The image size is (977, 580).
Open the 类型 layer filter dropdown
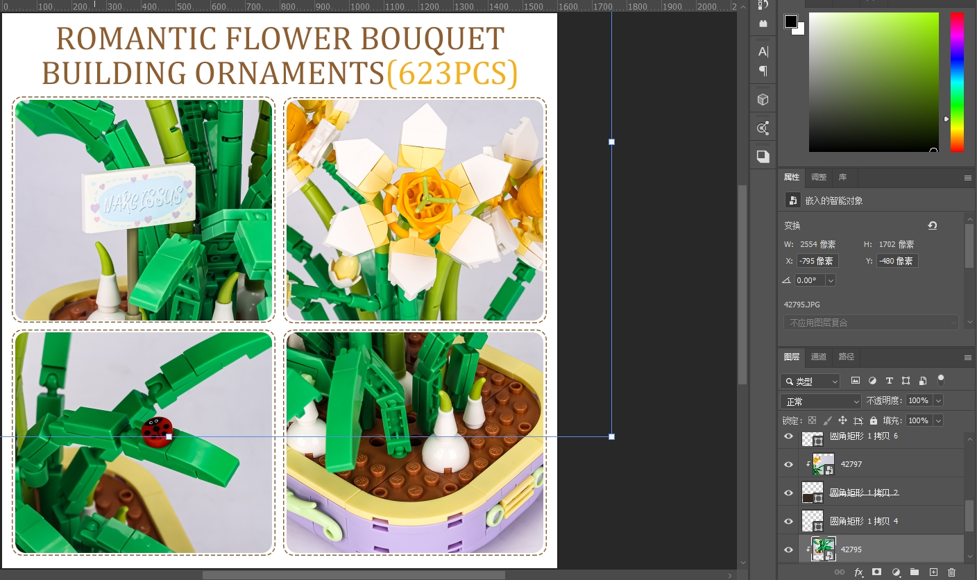(810, 382)
